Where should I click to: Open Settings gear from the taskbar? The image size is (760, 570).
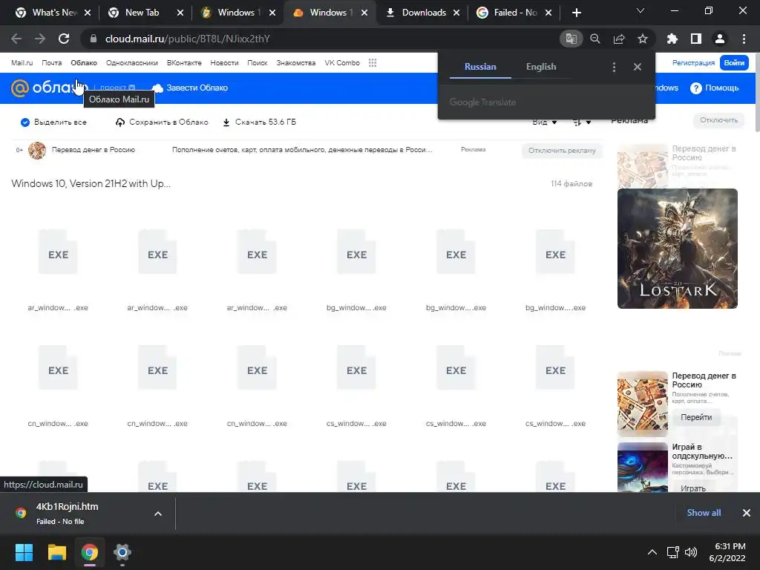pos(122,552)
